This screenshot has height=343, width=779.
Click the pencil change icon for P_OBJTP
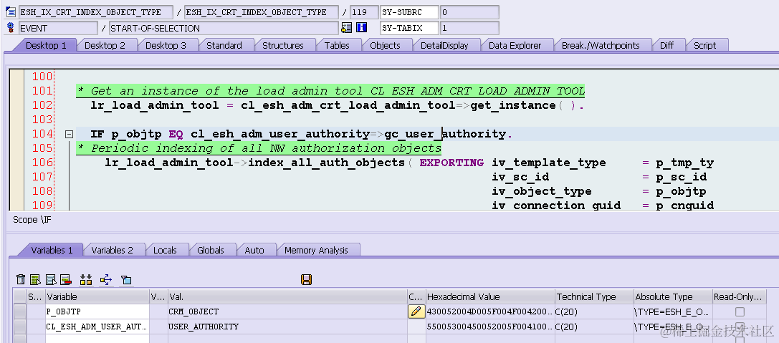click(416, 311)
